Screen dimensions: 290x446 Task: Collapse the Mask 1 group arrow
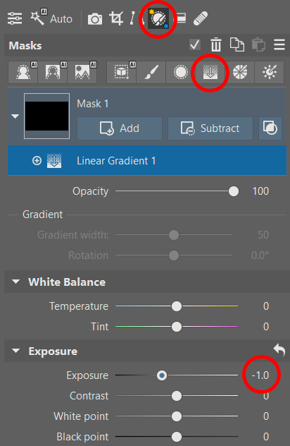click(x=15, y=116)
